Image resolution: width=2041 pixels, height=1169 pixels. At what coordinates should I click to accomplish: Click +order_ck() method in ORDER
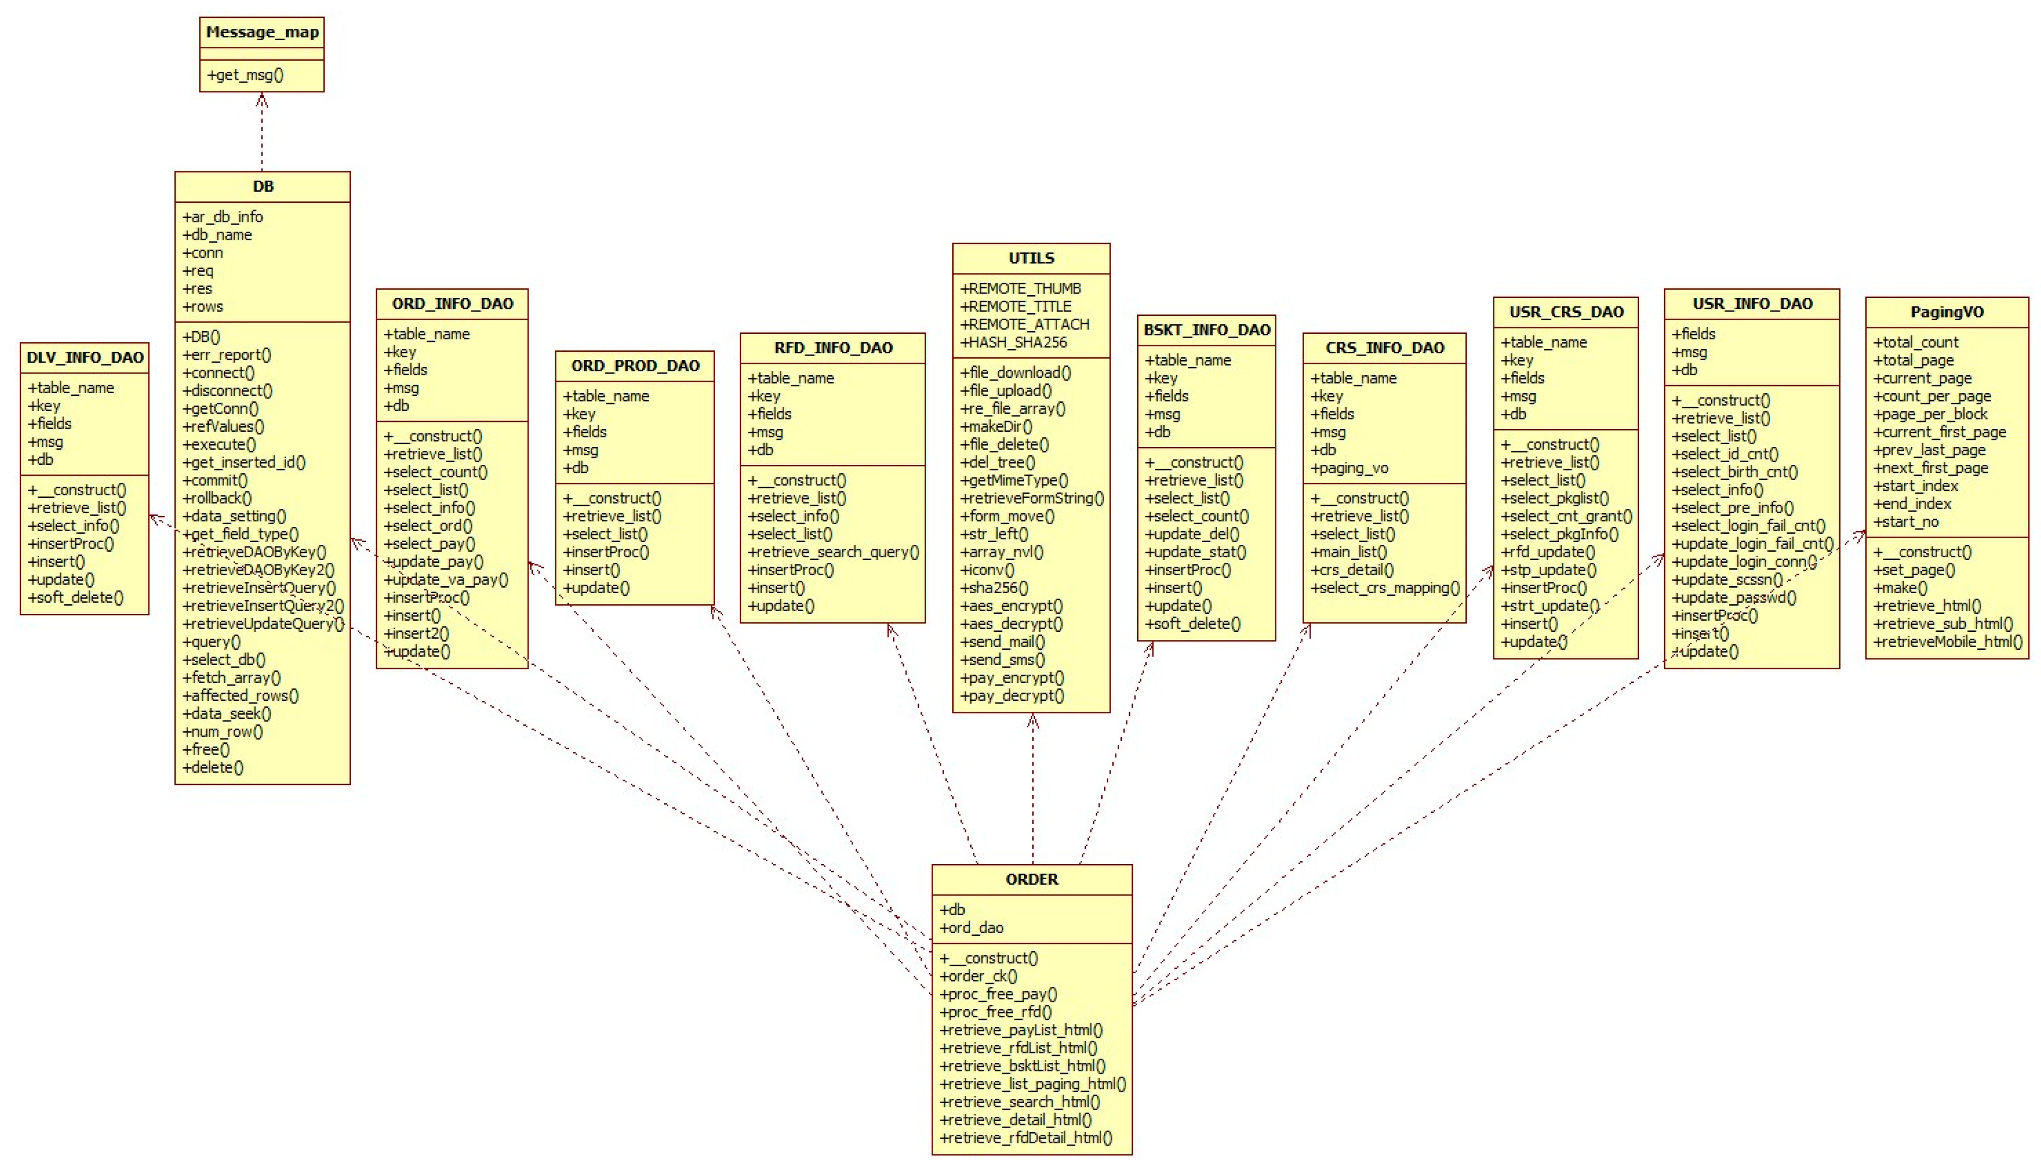[x=978, y=977]
